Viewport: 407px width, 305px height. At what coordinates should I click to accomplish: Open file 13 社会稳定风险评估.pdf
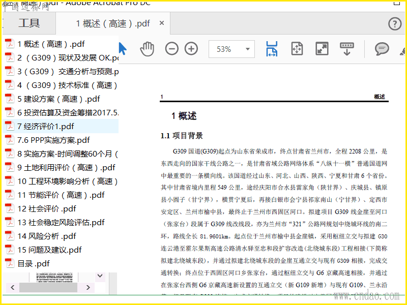tap(61, 223)
